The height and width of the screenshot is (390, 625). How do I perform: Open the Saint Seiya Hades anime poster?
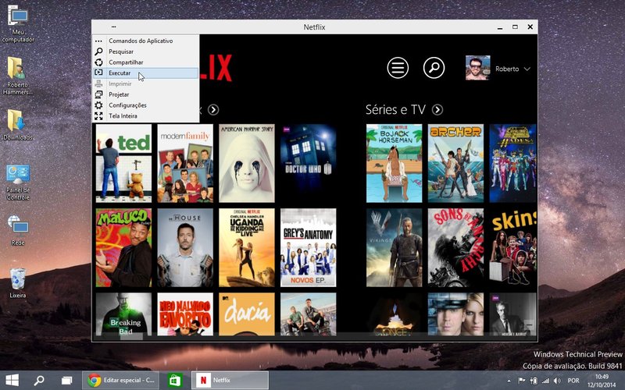click(x=513, y=163)
